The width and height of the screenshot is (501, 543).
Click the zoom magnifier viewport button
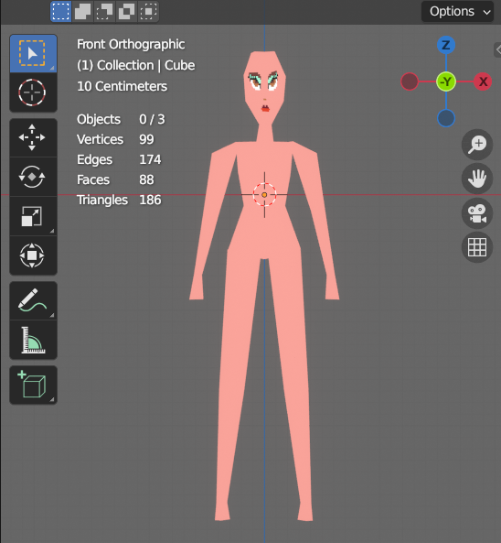pyautogui.click(x=477, y=145)
